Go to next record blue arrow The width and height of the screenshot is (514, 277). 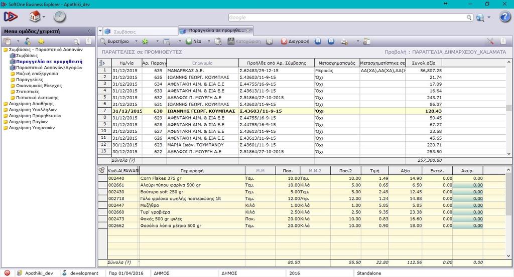coord(331,41)
